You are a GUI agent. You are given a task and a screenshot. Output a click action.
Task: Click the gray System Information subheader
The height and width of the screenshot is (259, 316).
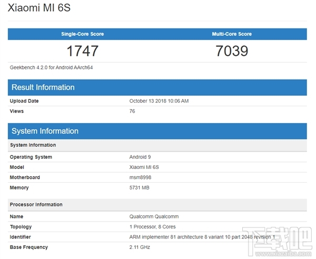pos(157,145)
